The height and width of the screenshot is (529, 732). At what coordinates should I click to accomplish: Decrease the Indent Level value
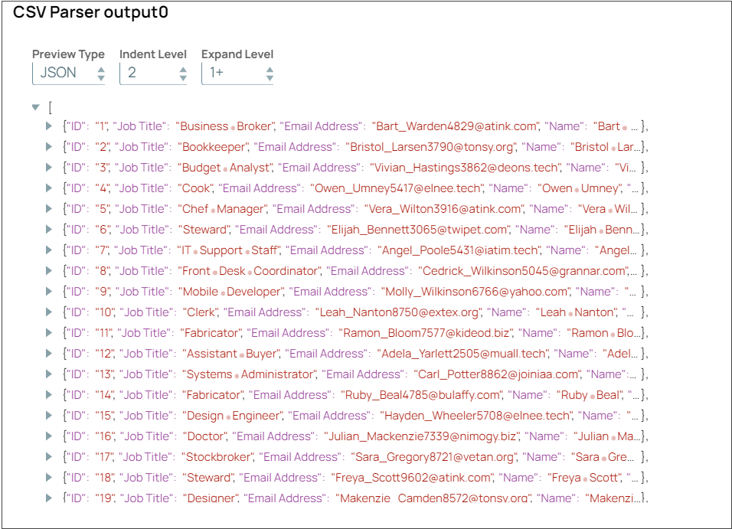click(x=182, y=77)
